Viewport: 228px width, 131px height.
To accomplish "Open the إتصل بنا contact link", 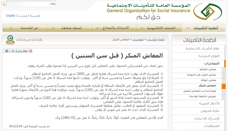I will (x=23, y=16).
